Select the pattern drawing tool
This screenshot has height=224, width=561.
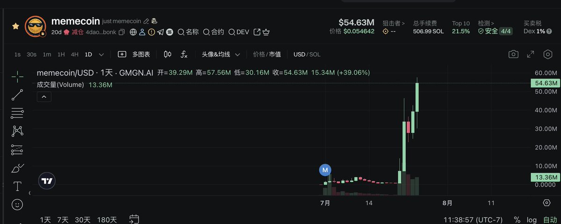pos(17,131)
